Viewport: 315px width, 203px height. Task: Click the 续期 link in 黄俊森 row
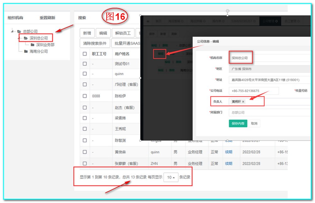click(228, 152)
